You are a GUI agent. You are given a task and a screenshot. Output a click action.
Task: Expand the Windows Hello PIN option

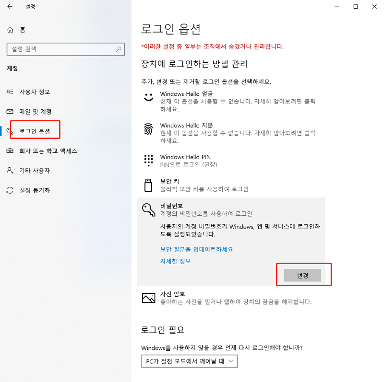(231, 161)
